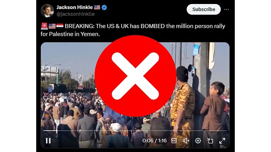Click the blue verified badge
Viewport: 271px width, 152px height.
(x=104, y=7)
